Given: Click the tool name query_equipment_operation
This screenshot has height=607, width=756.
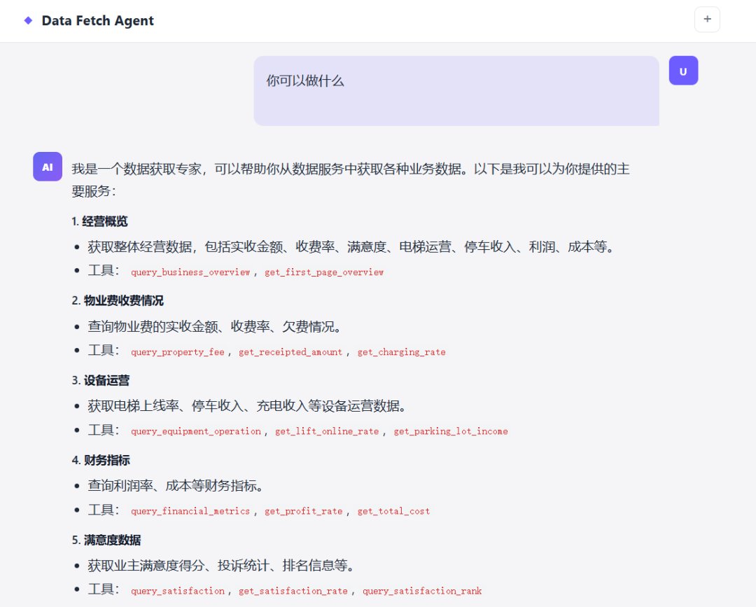Looking at the screenshot, I should pyautogui.click(x=196, y=431).
